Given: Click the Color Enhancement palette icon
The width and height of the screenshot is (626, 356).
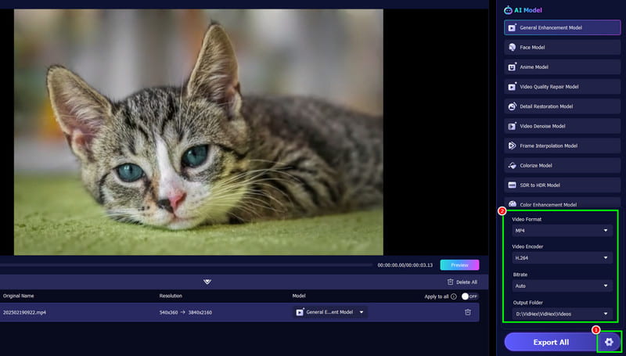Looking at the screenshot, I should click(512, 204).
